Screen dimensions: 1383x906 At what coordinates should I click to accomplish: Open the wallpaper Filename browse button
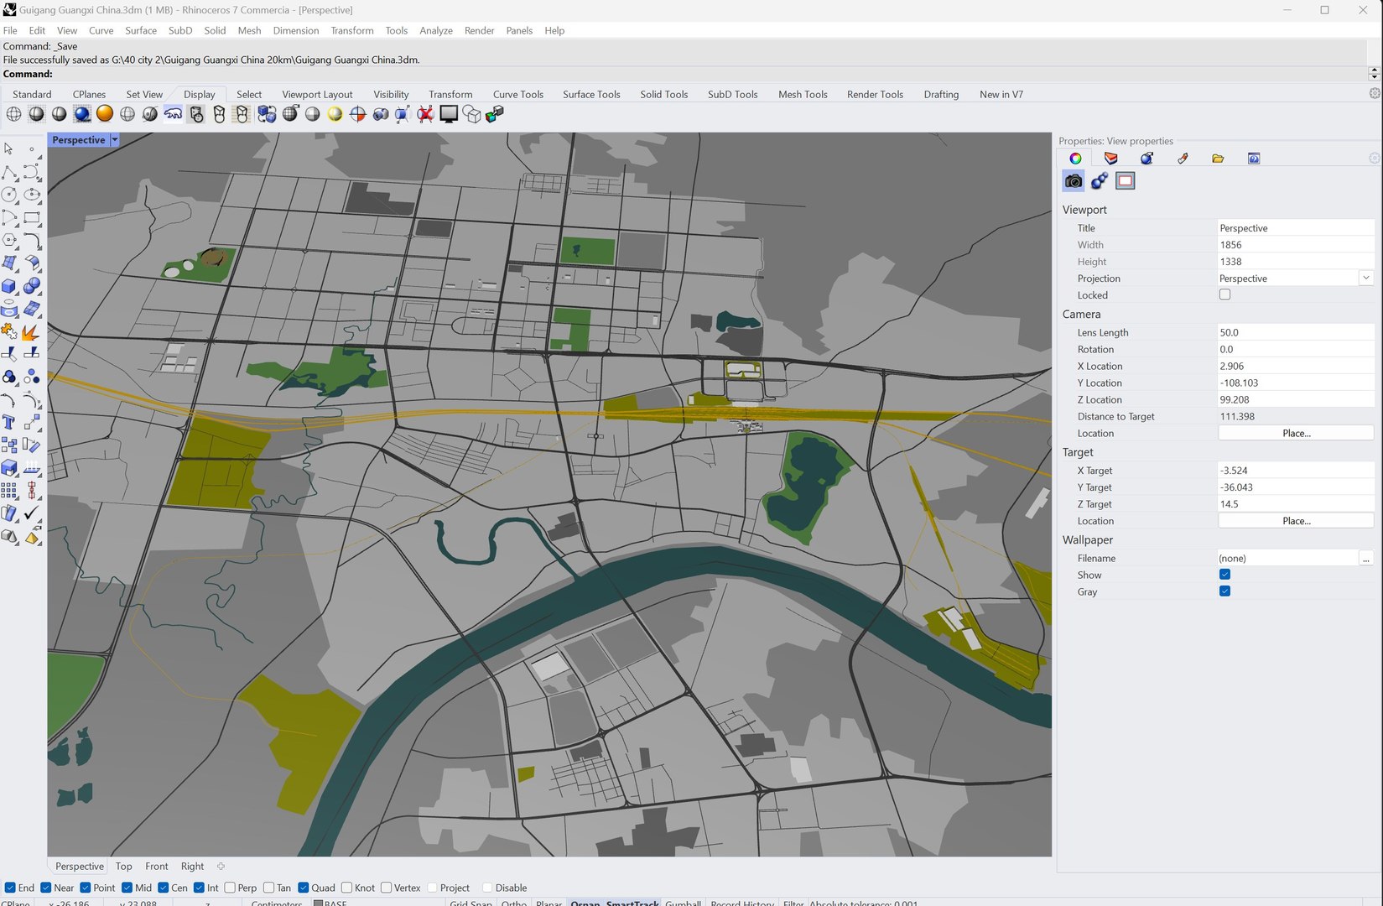pyautogui.click(x=1365, y=559)
